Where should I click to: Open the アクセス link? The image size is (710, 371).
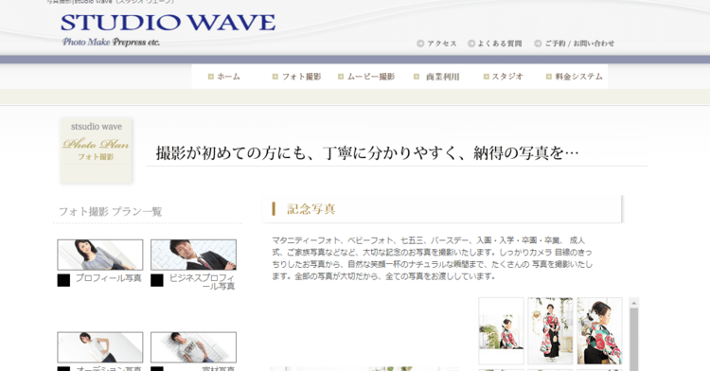click(x=442, y=44)
